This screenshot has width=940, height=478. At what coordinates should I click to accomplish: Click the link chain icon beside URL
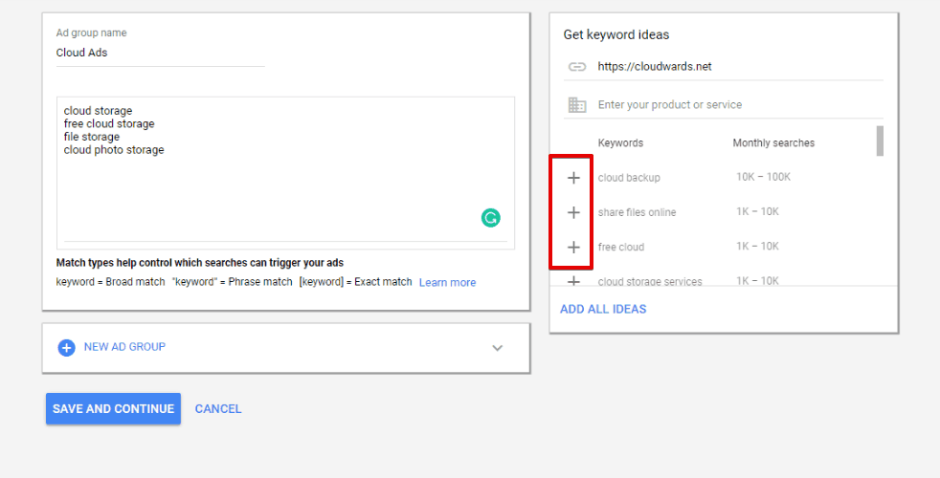pos(576,67)
